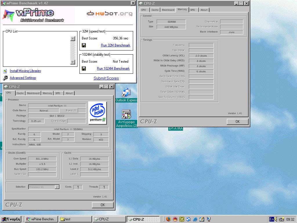This screenshot has height=223, width=297.
Task: Click the Not Tested 1024M score text
Action: point(120,62)
